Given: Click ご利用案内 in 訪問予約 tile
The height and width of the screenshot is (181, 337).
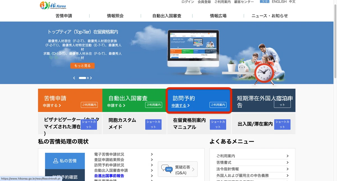Looking at the screenshot, I should tap(218, 105).
